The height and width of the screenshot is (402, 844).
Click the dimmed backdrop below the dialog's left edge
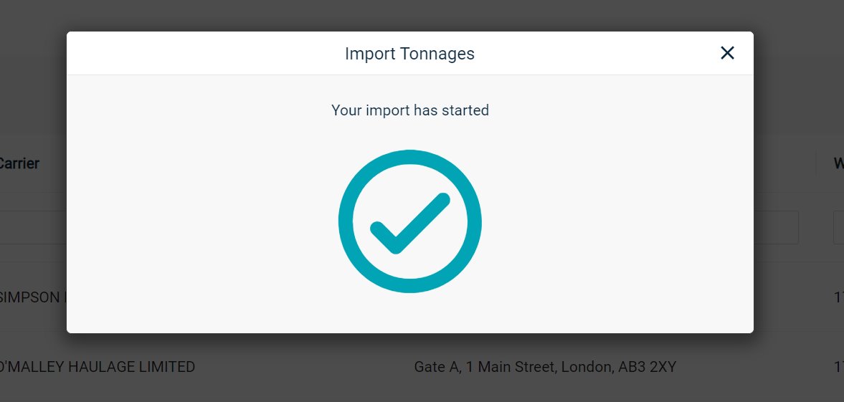[34, 368]
